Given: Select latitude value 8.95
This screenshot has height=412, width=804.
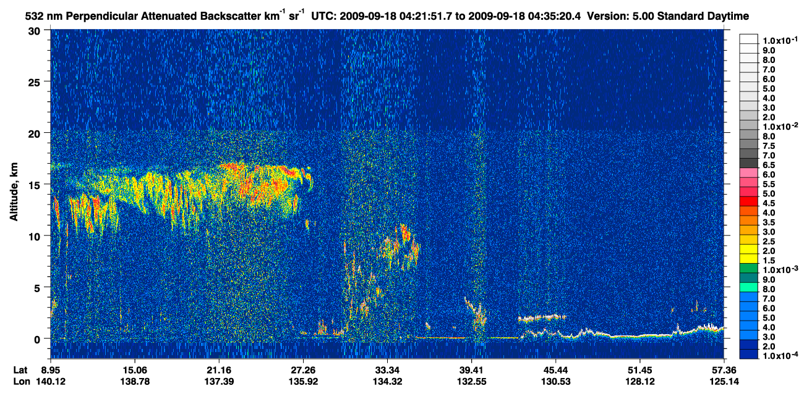Looking at the screenshot, I should click(x=51, y=370).
